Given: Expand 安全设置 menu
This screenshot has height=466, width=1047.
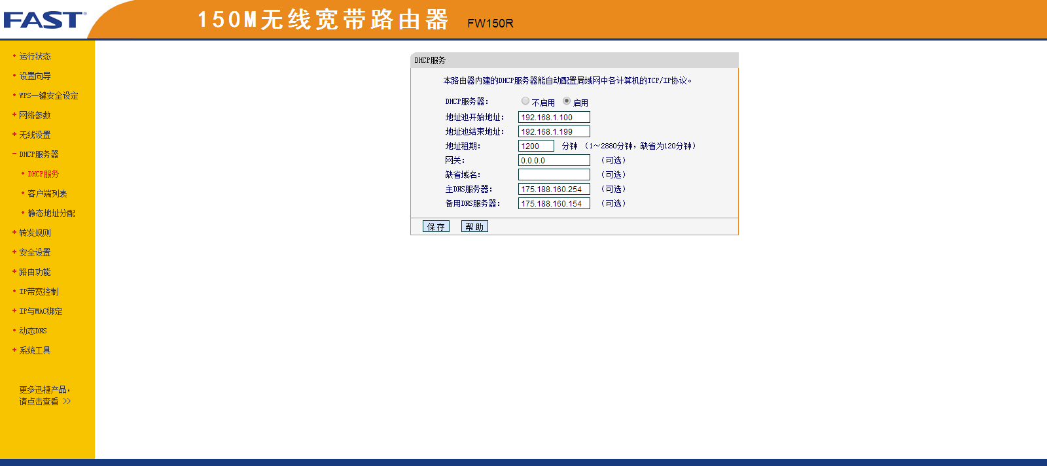Looking at the screenshot, I should (35, 252).
